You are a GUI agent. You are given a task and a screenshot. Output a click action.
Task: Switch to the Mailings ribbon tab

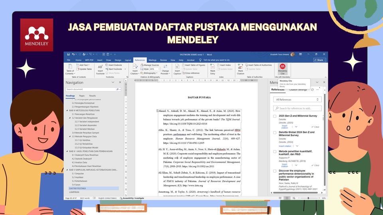pos(152,60)
